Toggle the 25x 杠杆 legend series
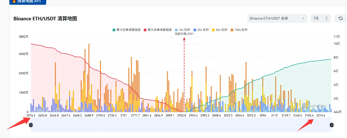347x138 pixels. [x=201, y=30]
